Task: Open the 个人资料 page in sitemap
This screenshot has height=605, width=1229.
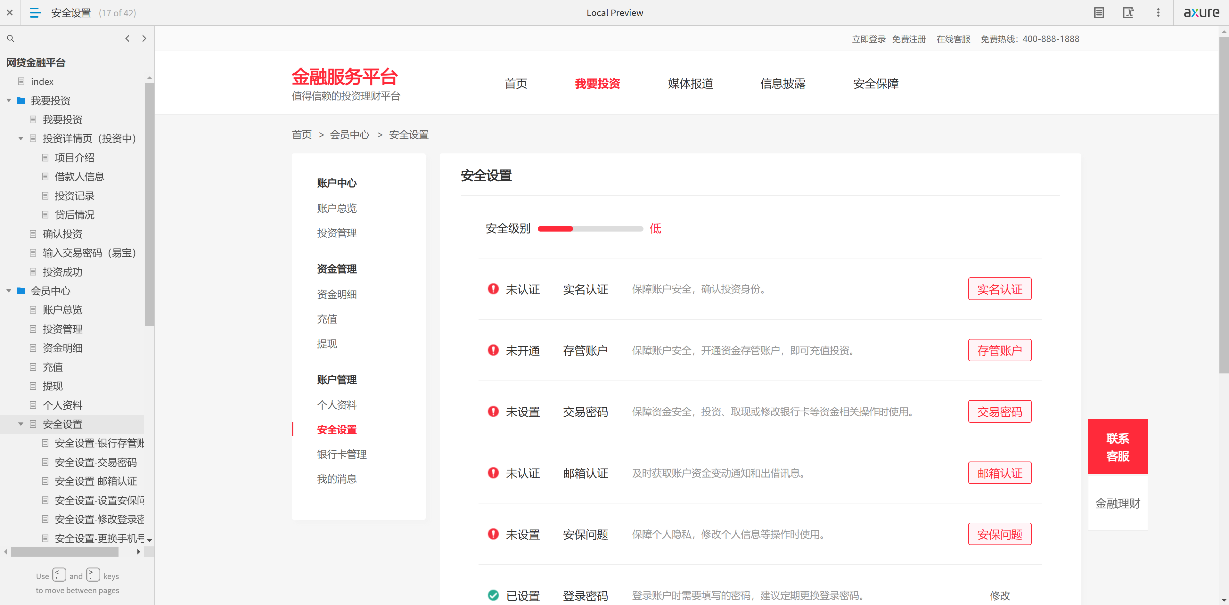Action: pos(62,405)
